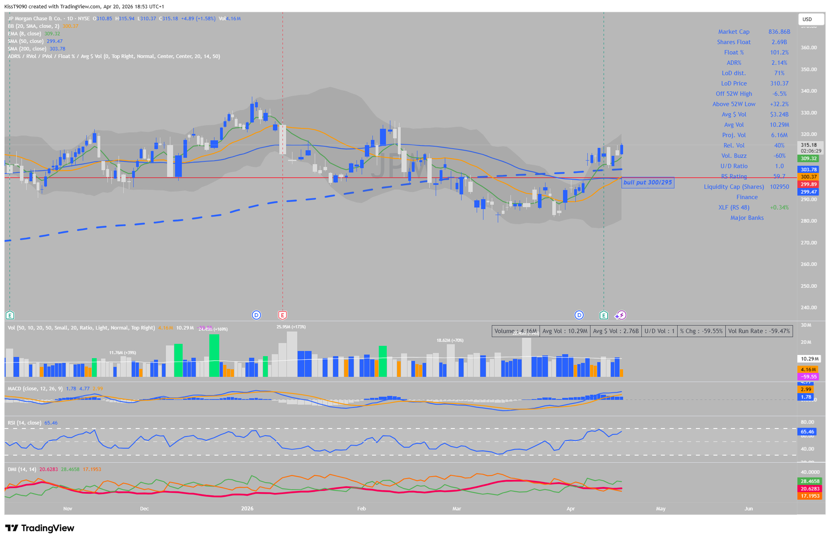The width and height of the screenshot is (830, 541).
Task: Click the dividend D marker in April
Action: click(579, 315)
